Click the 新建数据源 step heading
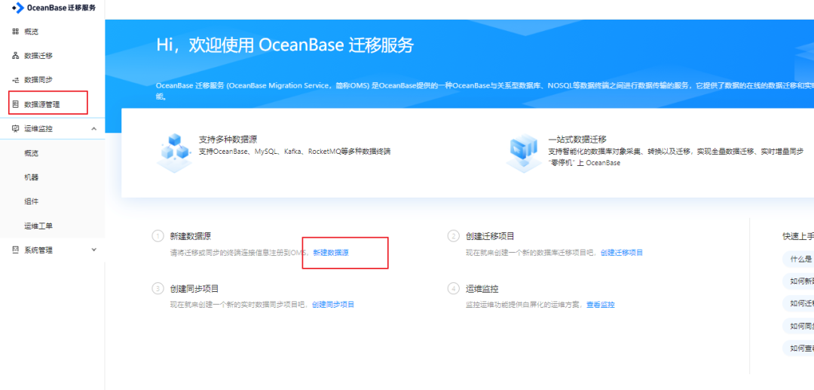 point(191,236)
